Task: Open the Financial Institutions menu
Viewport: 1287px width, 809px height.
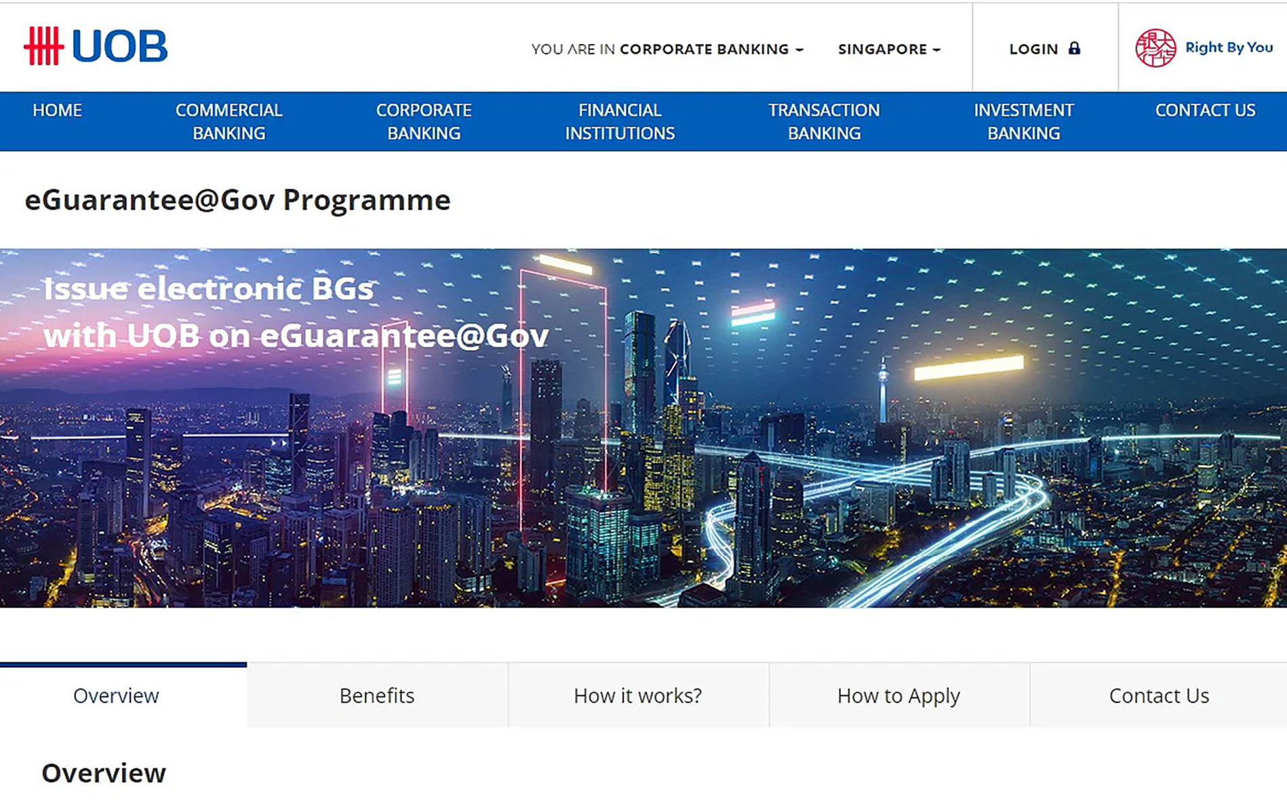Action: [x=620, y=121]
